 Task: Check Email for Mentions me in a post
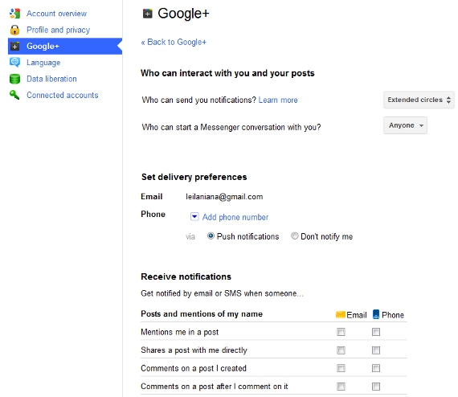tap(341, 332)
